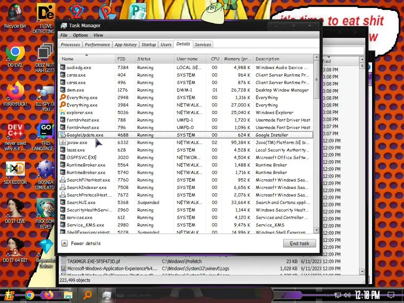
Task: Switch to the Users tab
Action: pos(166,45)
